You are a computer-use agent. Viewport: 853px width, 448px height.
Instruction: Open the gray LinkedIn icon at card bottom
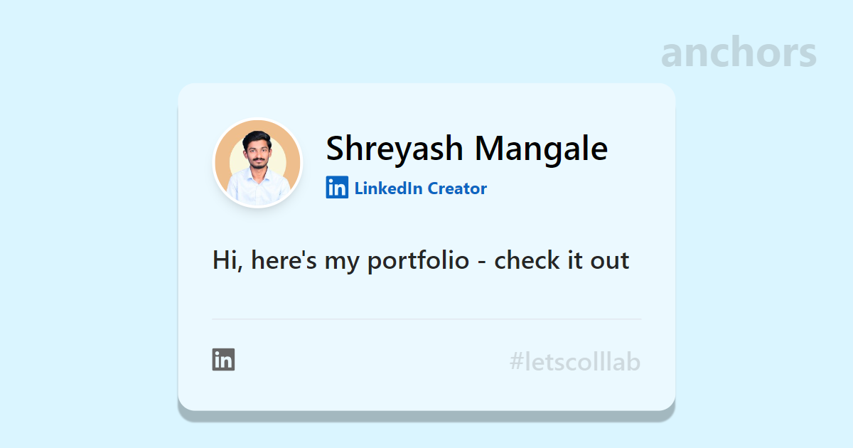tap(223, 360)
